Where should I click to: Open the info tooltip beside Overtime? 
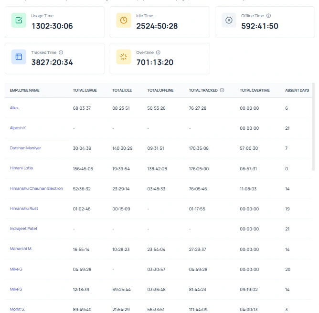coord(158,52)
